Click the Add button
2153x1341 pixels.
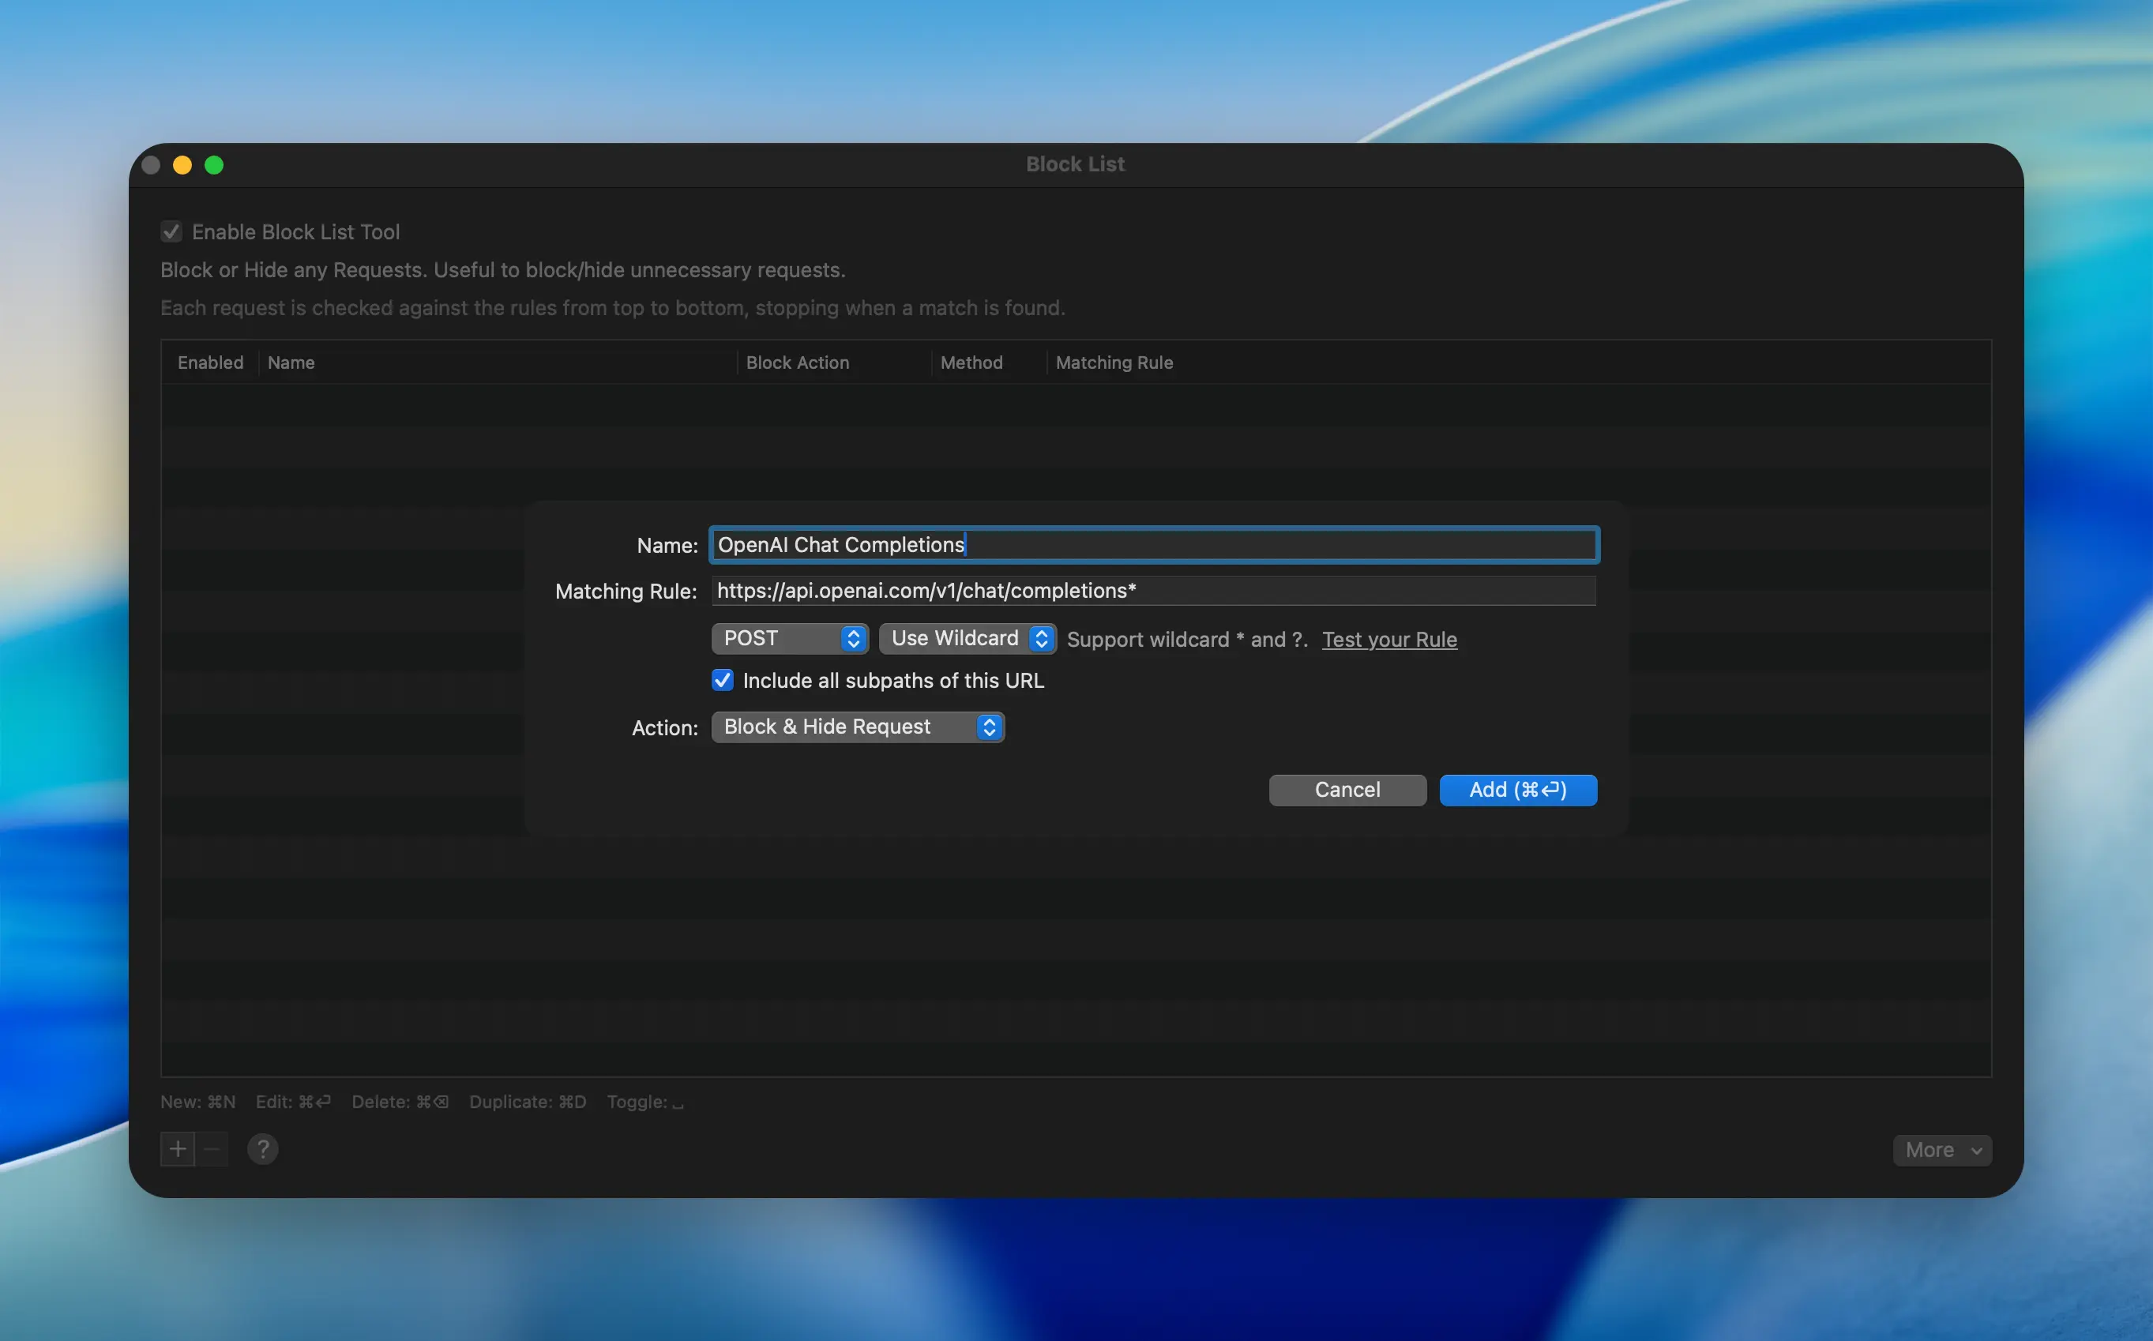pos(1518,791)
